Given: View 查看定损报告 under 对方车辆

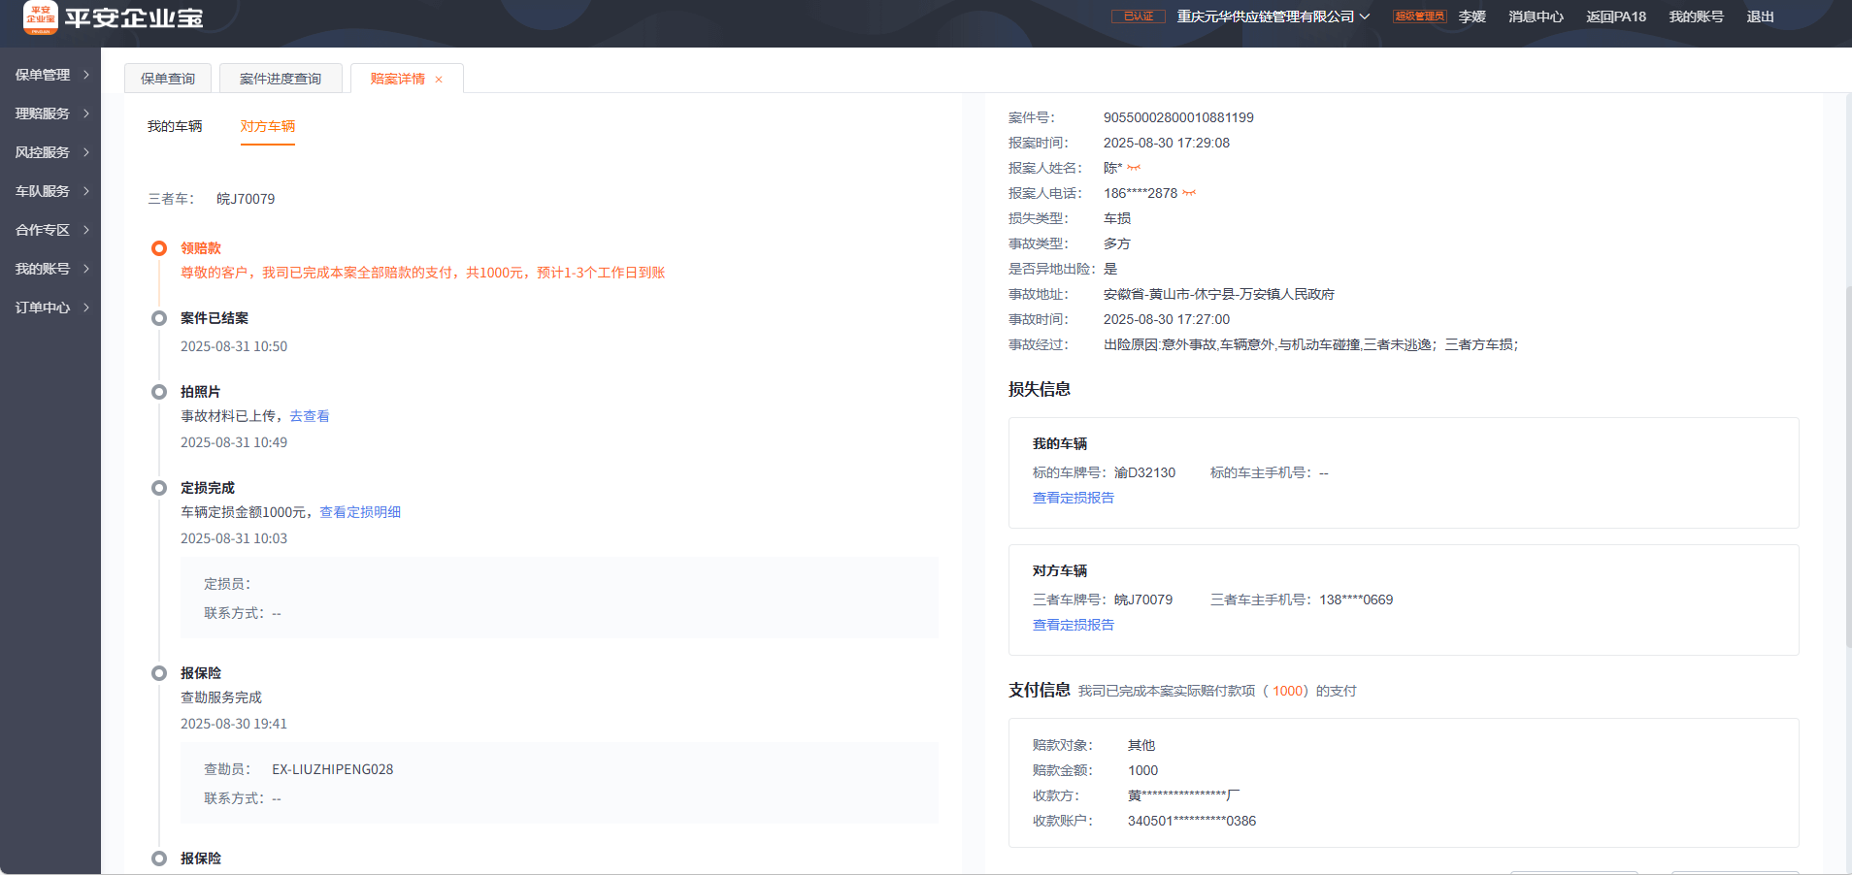Looking at the screenshot, I should pos(1073,625).
